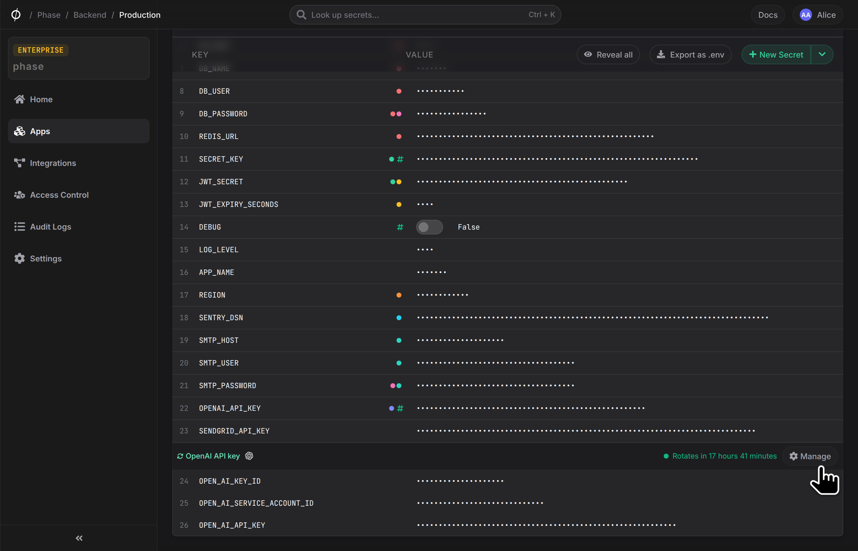The height and width of the screenshot is (551, 858).
Task: Open the Audit Logs menu item
Action: click(x=78, y=227)
